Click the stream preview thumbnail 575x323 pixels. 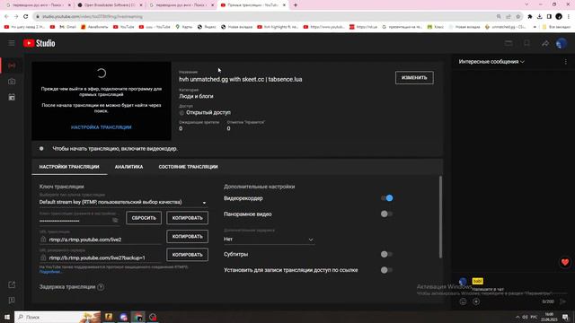click(x=102, y=100)
